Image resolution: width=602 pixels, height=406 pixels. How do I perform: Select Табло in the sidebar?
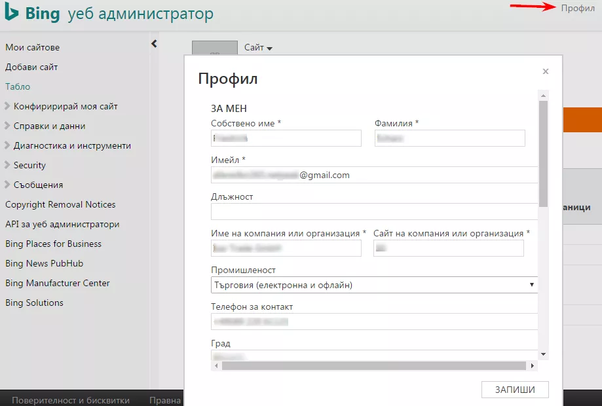[x=18, y=86]
